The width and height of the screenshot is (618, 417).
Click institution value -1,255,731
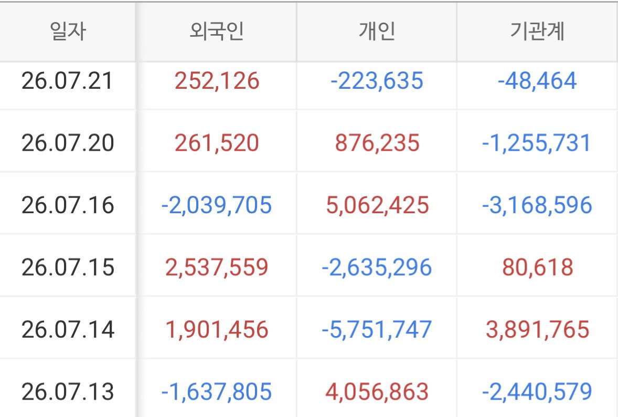coord(537,143)
